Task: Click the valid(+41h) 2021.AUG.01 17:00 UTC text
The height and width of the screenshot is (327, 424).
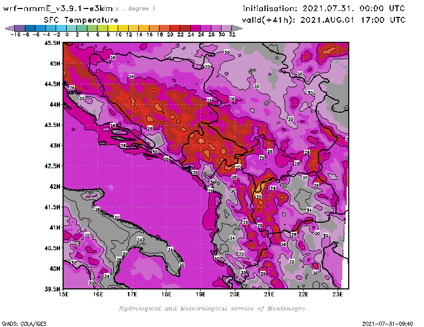Action: [x=324, y=20]
